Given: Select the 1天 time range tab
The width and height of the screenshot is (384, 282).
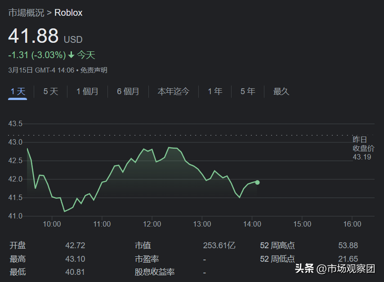Looking at the screenshot, I should pos(18,91).
